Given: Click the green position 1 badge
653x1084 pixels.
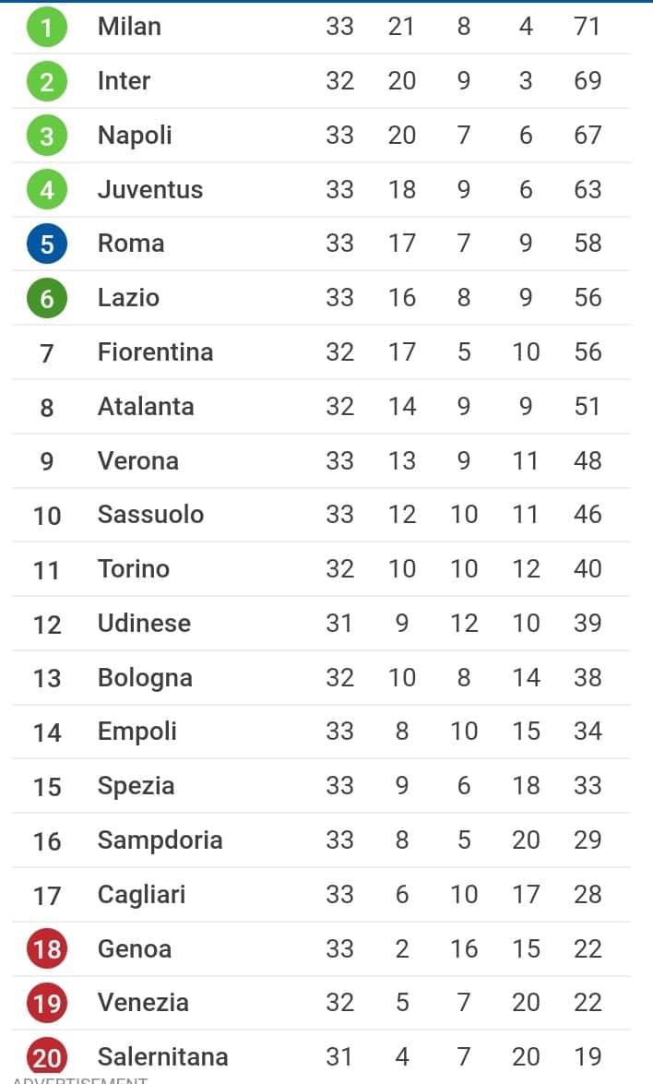Looking at the screenshot, I should tap(47, 27).
